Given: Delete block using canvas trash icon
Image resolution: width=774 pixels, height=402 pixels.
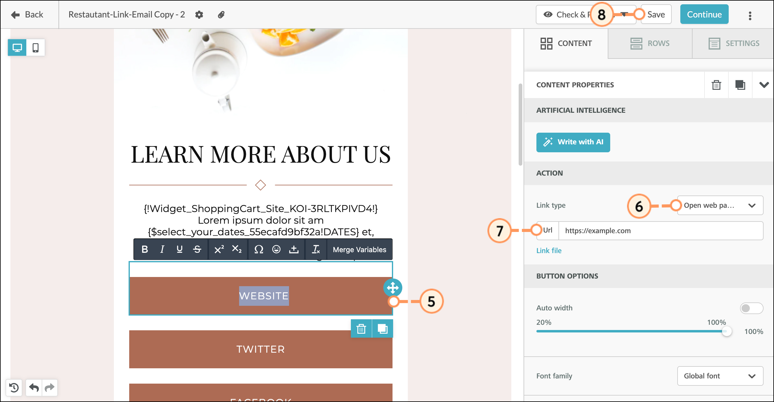Looking at the screenshot, I should point(361,328).
